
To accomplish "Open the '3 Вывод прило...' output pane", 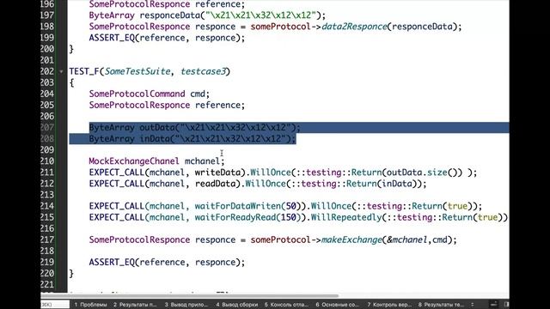I will [x=186, y=305].
